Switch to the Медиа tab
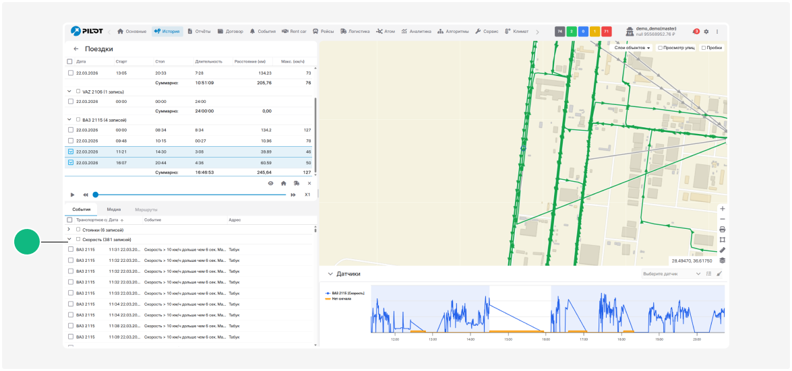Viewport: 792px width, 371px height. pyautogui.click(x=114, y=209)
